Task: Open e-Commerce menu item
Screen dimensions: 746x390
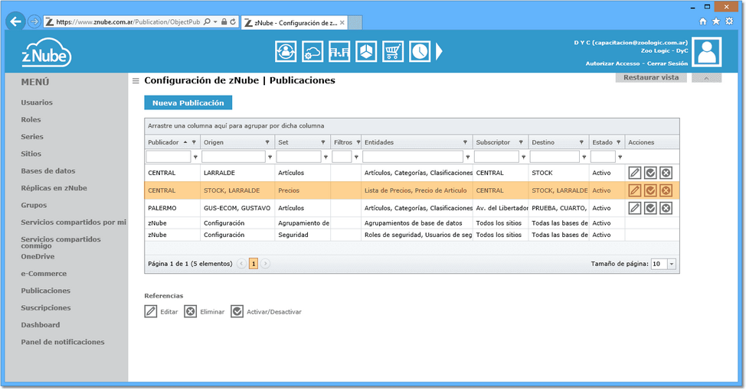Action: 44,274
